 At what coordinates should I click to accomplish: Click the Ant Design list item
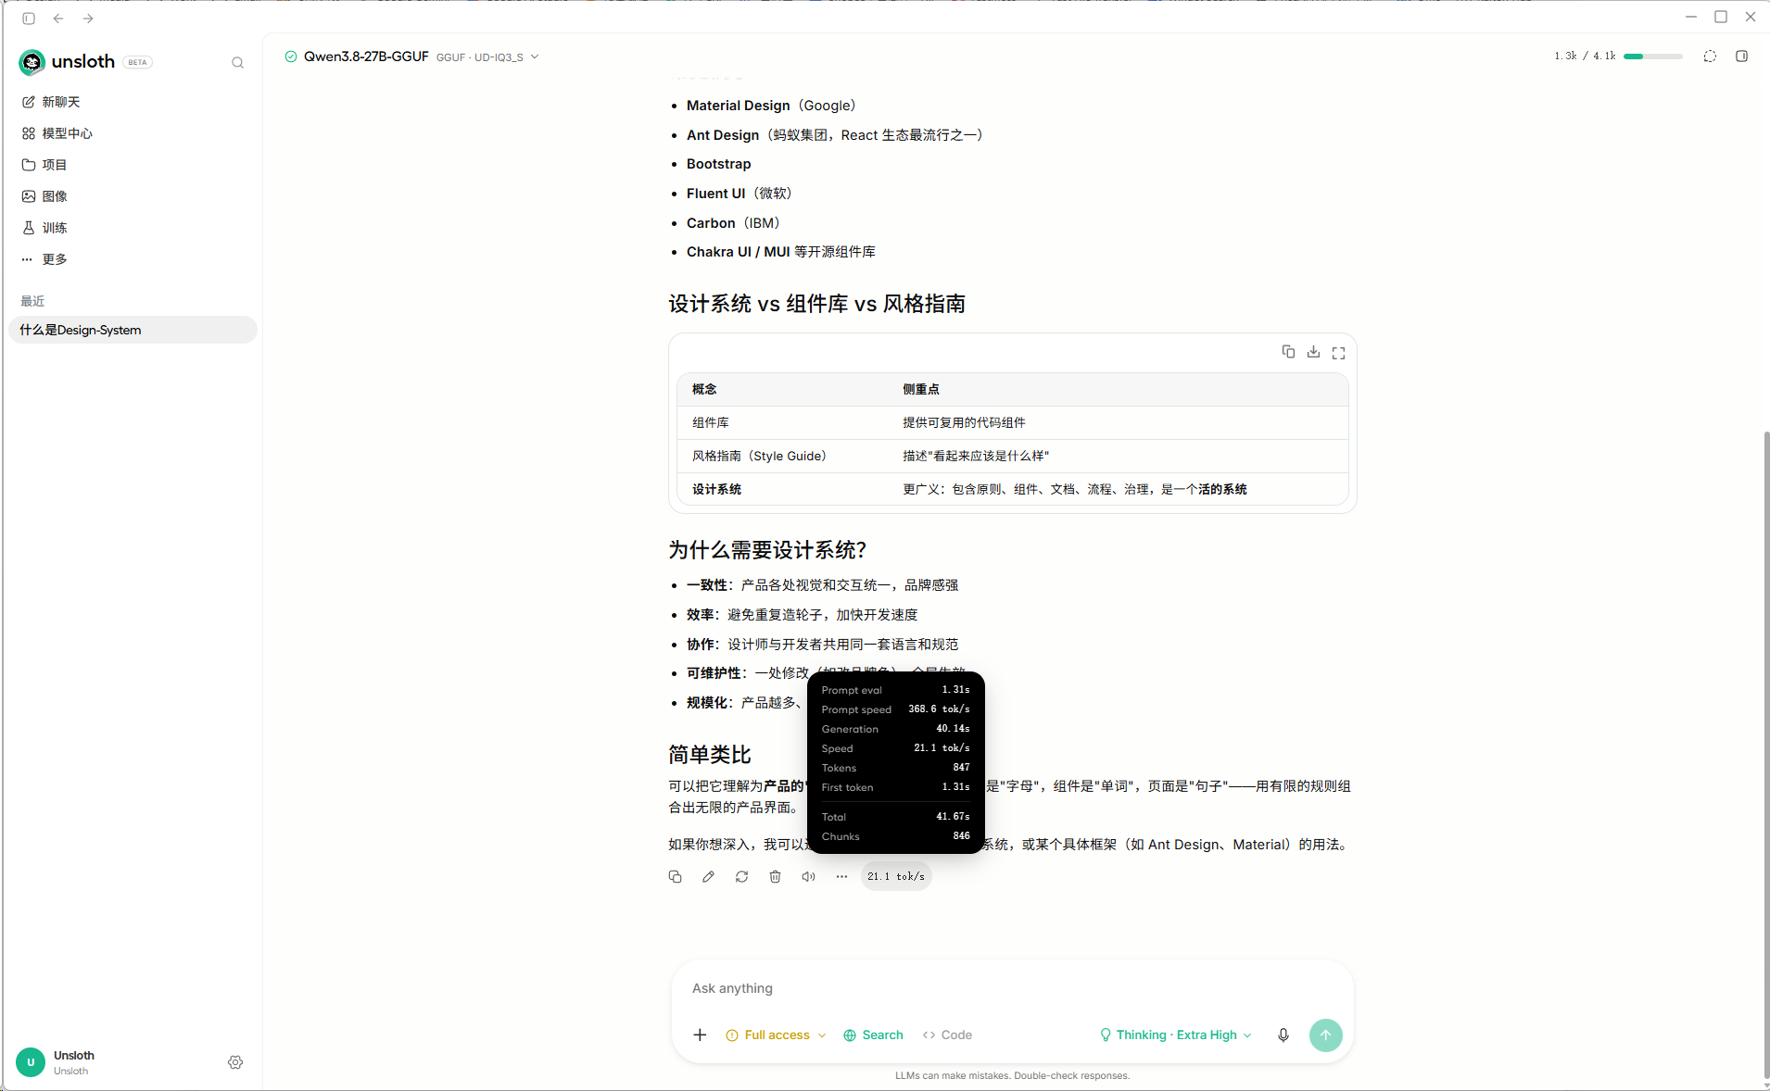coord(835,135)
